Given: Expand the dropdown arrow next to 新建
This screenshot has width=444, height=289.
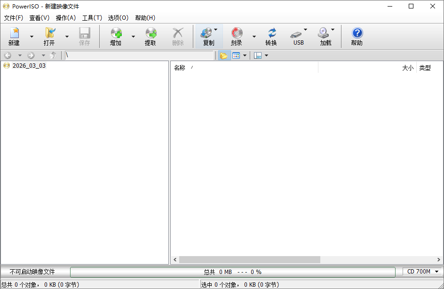Looking at the screenshot, I should click(32, 37).
